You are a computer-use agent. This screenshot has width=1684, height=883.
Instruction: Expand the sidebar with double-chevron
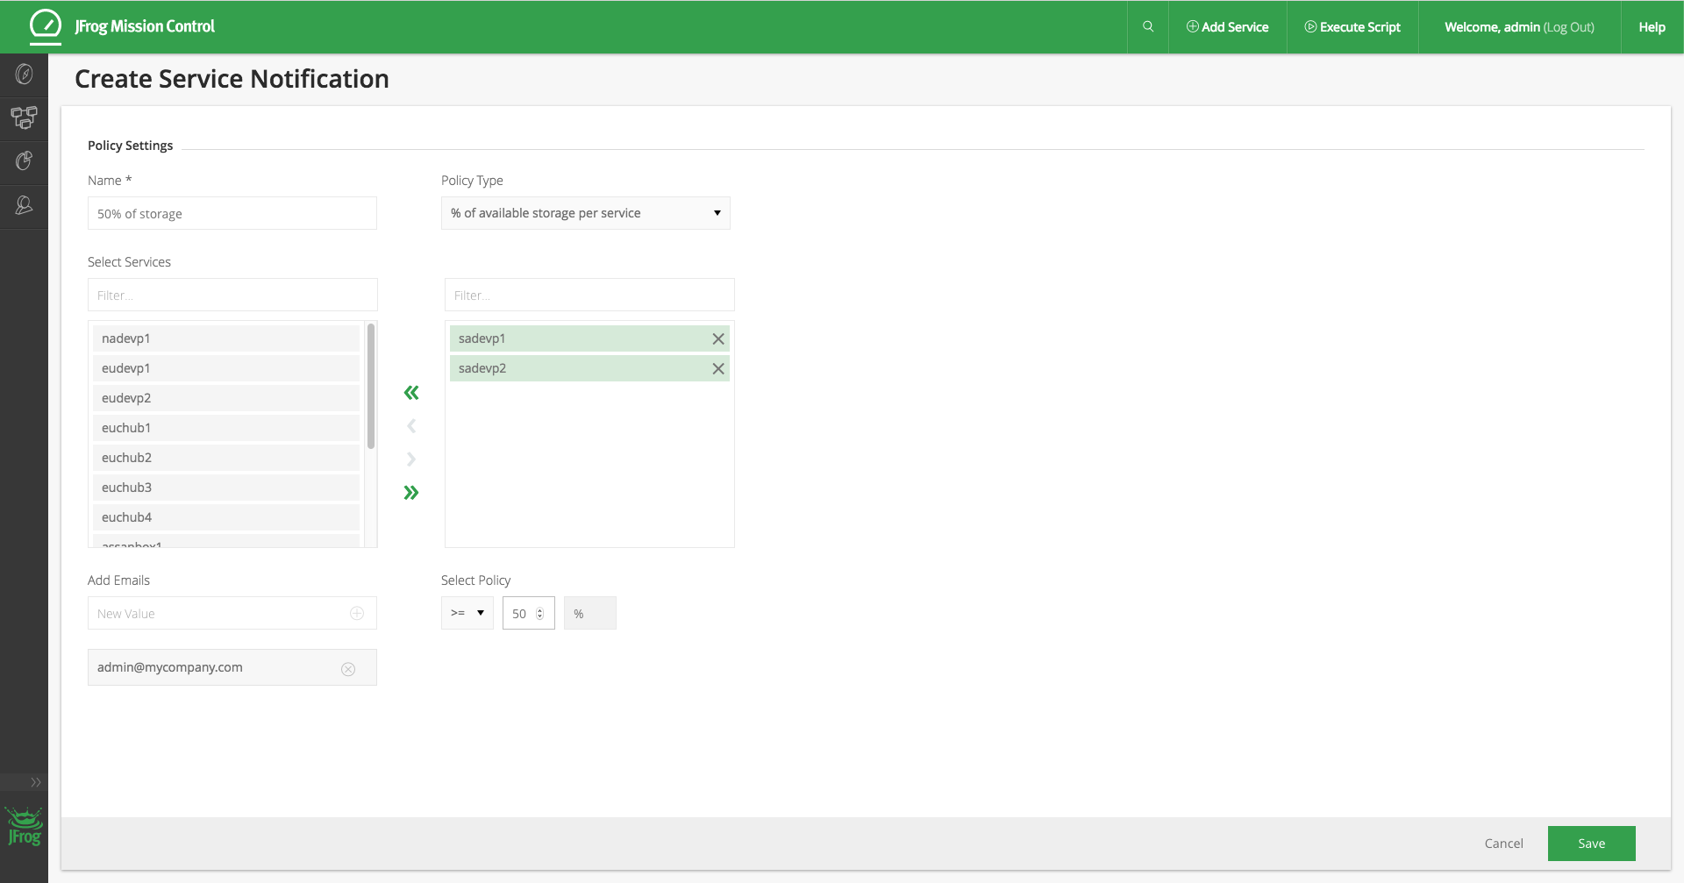click(x=35, y=782)
